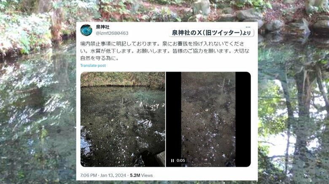
Task: Click the large coin in the video frame
Action: coord(207,110)
